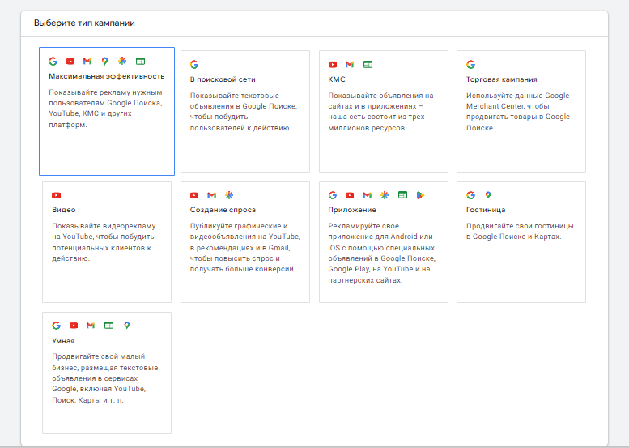Pick the Приложение campaign card

(x=384, y=242)
